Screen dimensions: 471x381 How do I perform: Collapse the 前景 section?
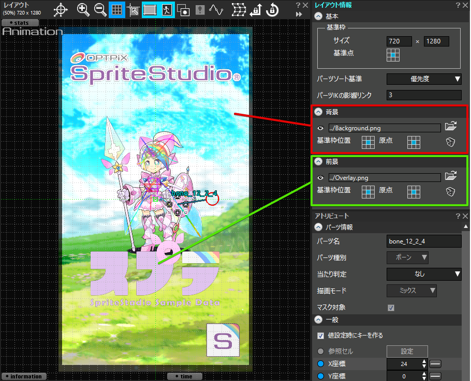pos(318,162)
